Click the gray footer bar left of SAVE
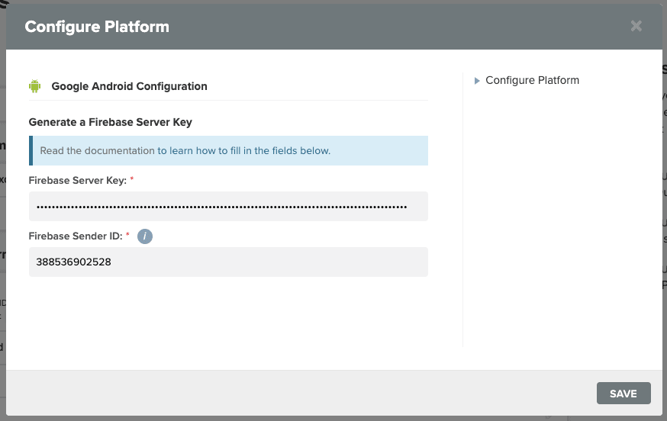The height and width of the screenshot is (421, 667). click(298, 393)
